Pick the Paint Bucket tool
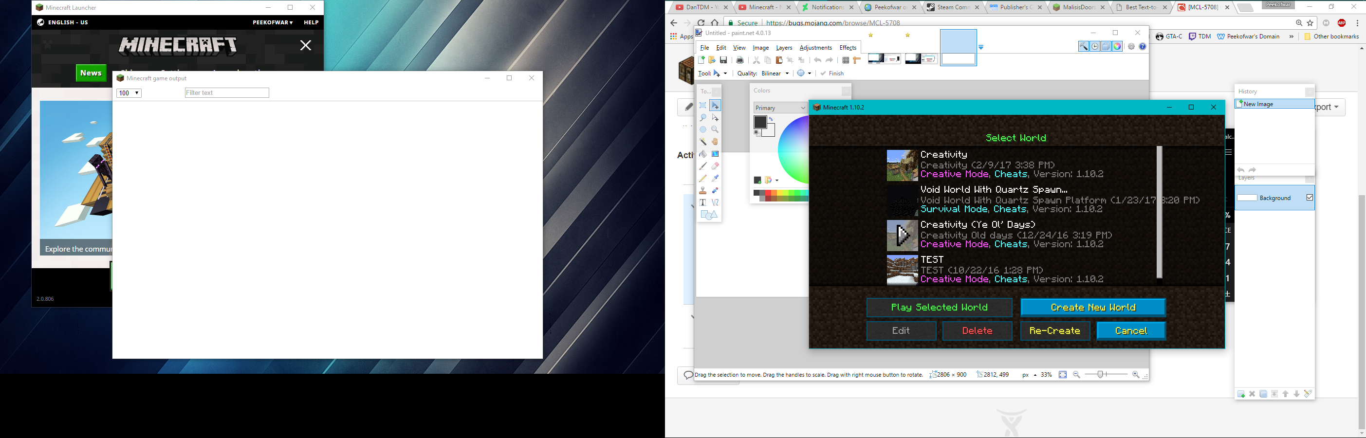Image resolution: width=1366 pixels, height=438 pixels. tap(702, 154)
